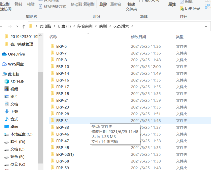The image size is (211, 170).
Task: Click the History (历史记录) icon in ribbon
Action: tap(182, 9)
